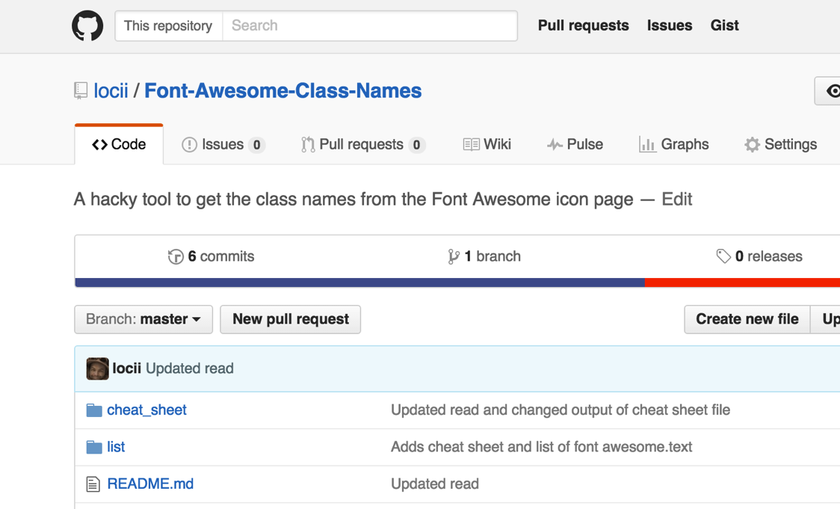The image size is (840, 509).
Task: Open the Branch: master dropdown
Action: coord(143,319)
